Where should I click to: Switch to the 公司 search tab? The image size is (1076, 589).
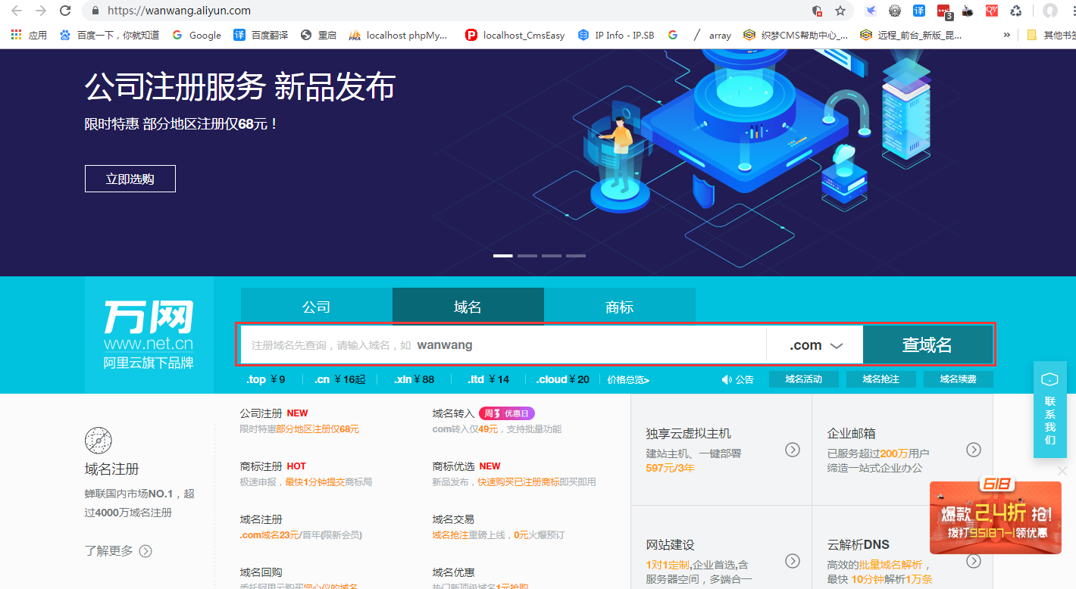(x=317, y=307)
